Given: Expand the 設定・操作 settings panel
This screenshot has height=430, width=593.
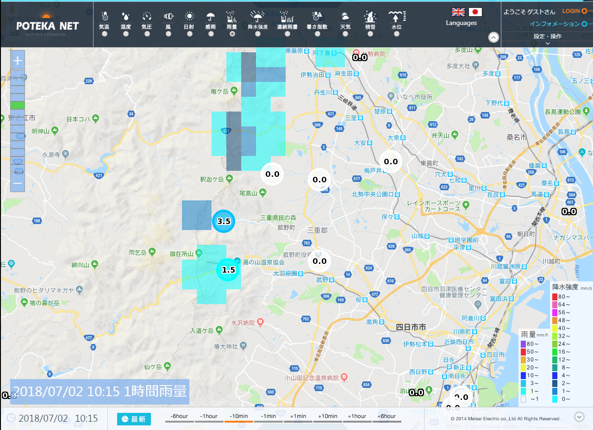Looking at the screenshot, I should pos(548,39).
